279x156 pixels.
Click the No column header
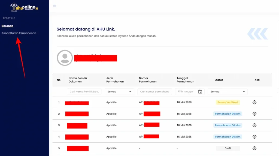[59, 80]
